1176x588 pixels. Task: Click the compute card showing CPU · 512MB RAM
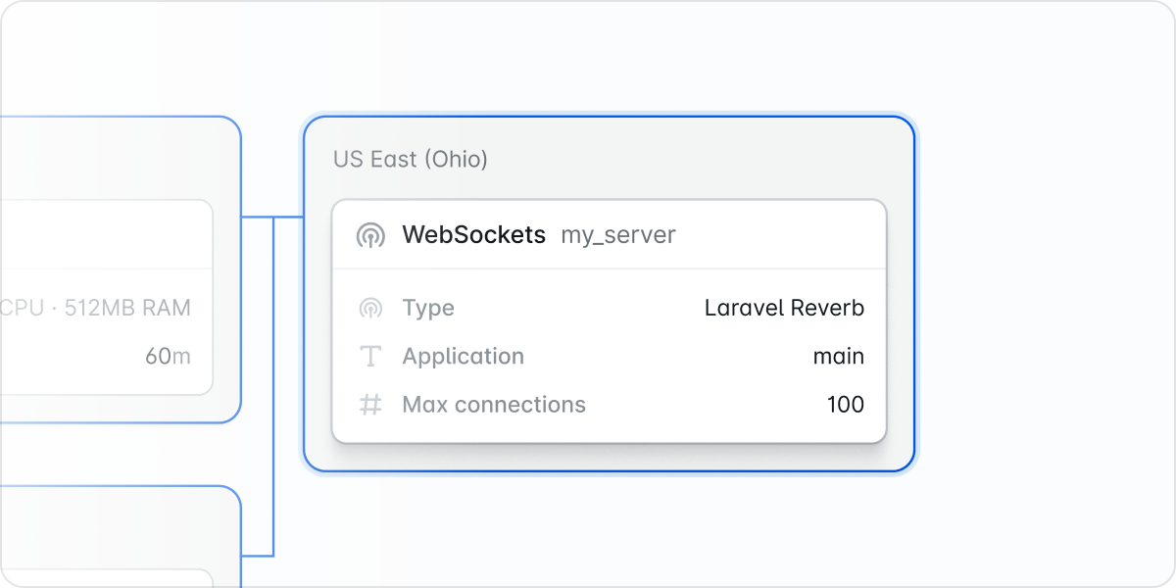click(x=108, y=294)
